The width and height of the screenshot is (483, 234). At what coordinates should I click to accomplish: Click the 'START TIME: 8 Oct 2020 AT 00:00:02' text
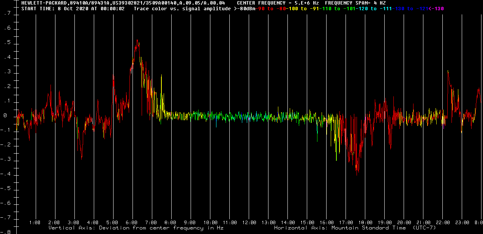tap(73, 8)
